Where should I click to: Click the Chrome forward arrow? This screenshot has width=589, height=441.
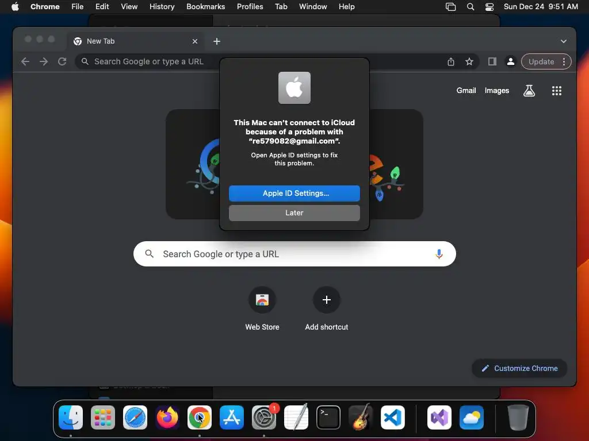coord(44,61)
